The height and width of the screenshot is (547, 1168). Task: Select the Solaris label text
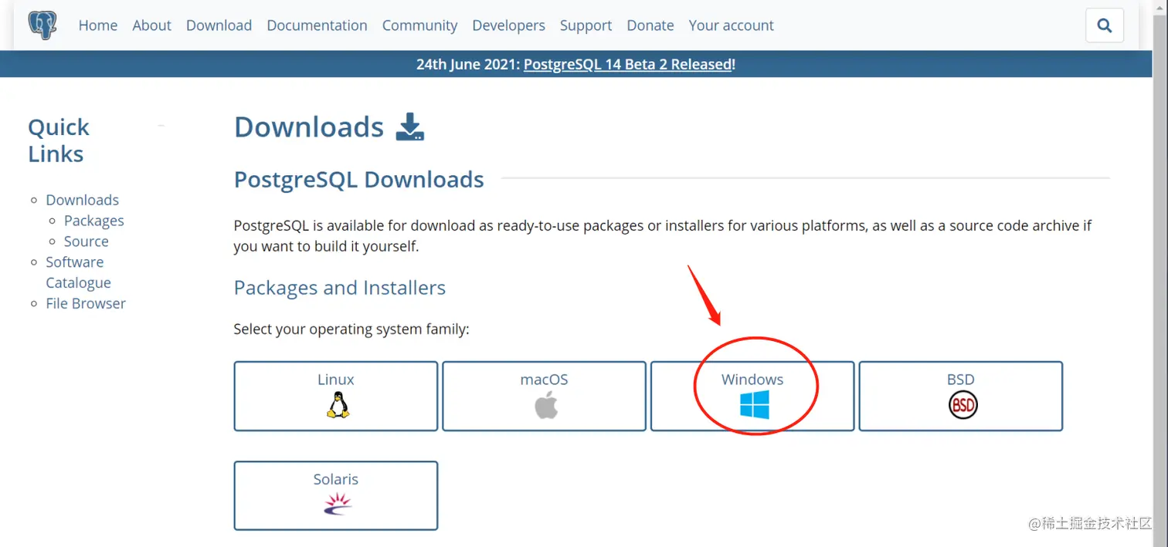pyautogui.click(x=336, y=479)
